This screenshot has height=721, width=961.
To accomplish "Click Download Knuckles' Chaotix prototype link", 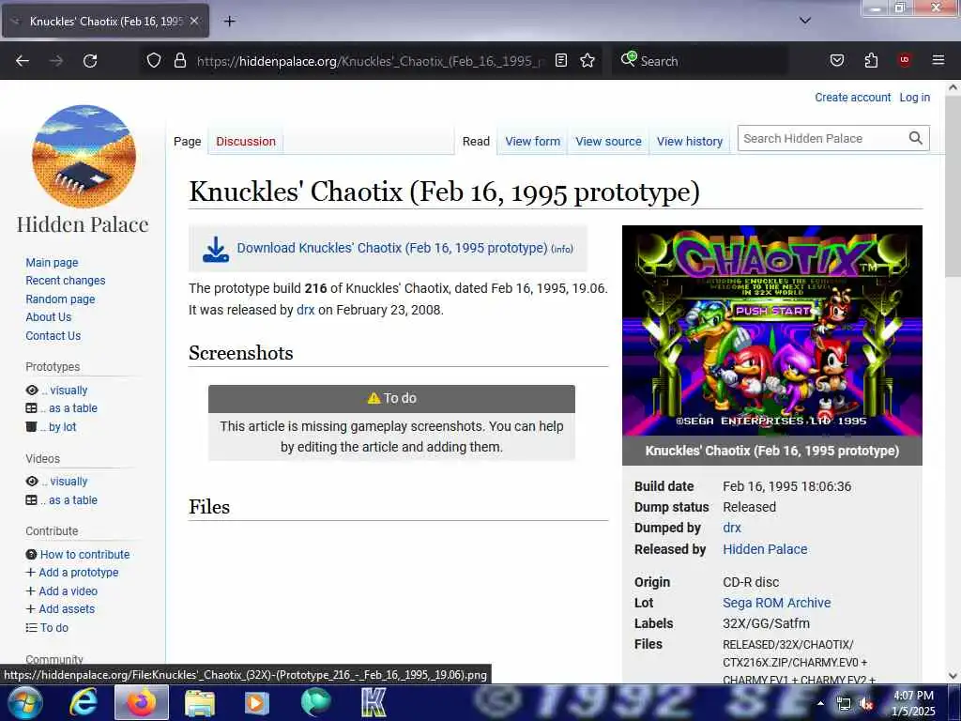I will click(391, 248).
